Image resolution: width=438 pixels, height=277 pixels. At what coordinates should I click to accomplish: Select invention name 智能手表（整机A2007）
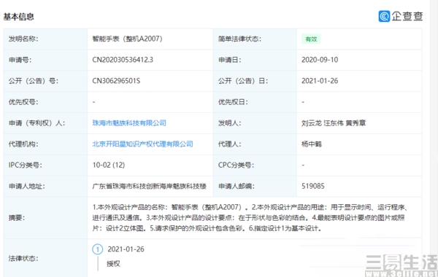click(x=127, y=39)
